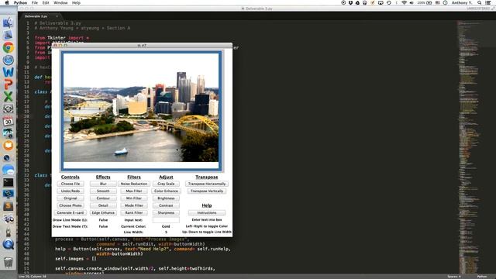Open the Trash in the dock
Screen dimensions: 496x279
pyautogui.click(x=9, y=262)
